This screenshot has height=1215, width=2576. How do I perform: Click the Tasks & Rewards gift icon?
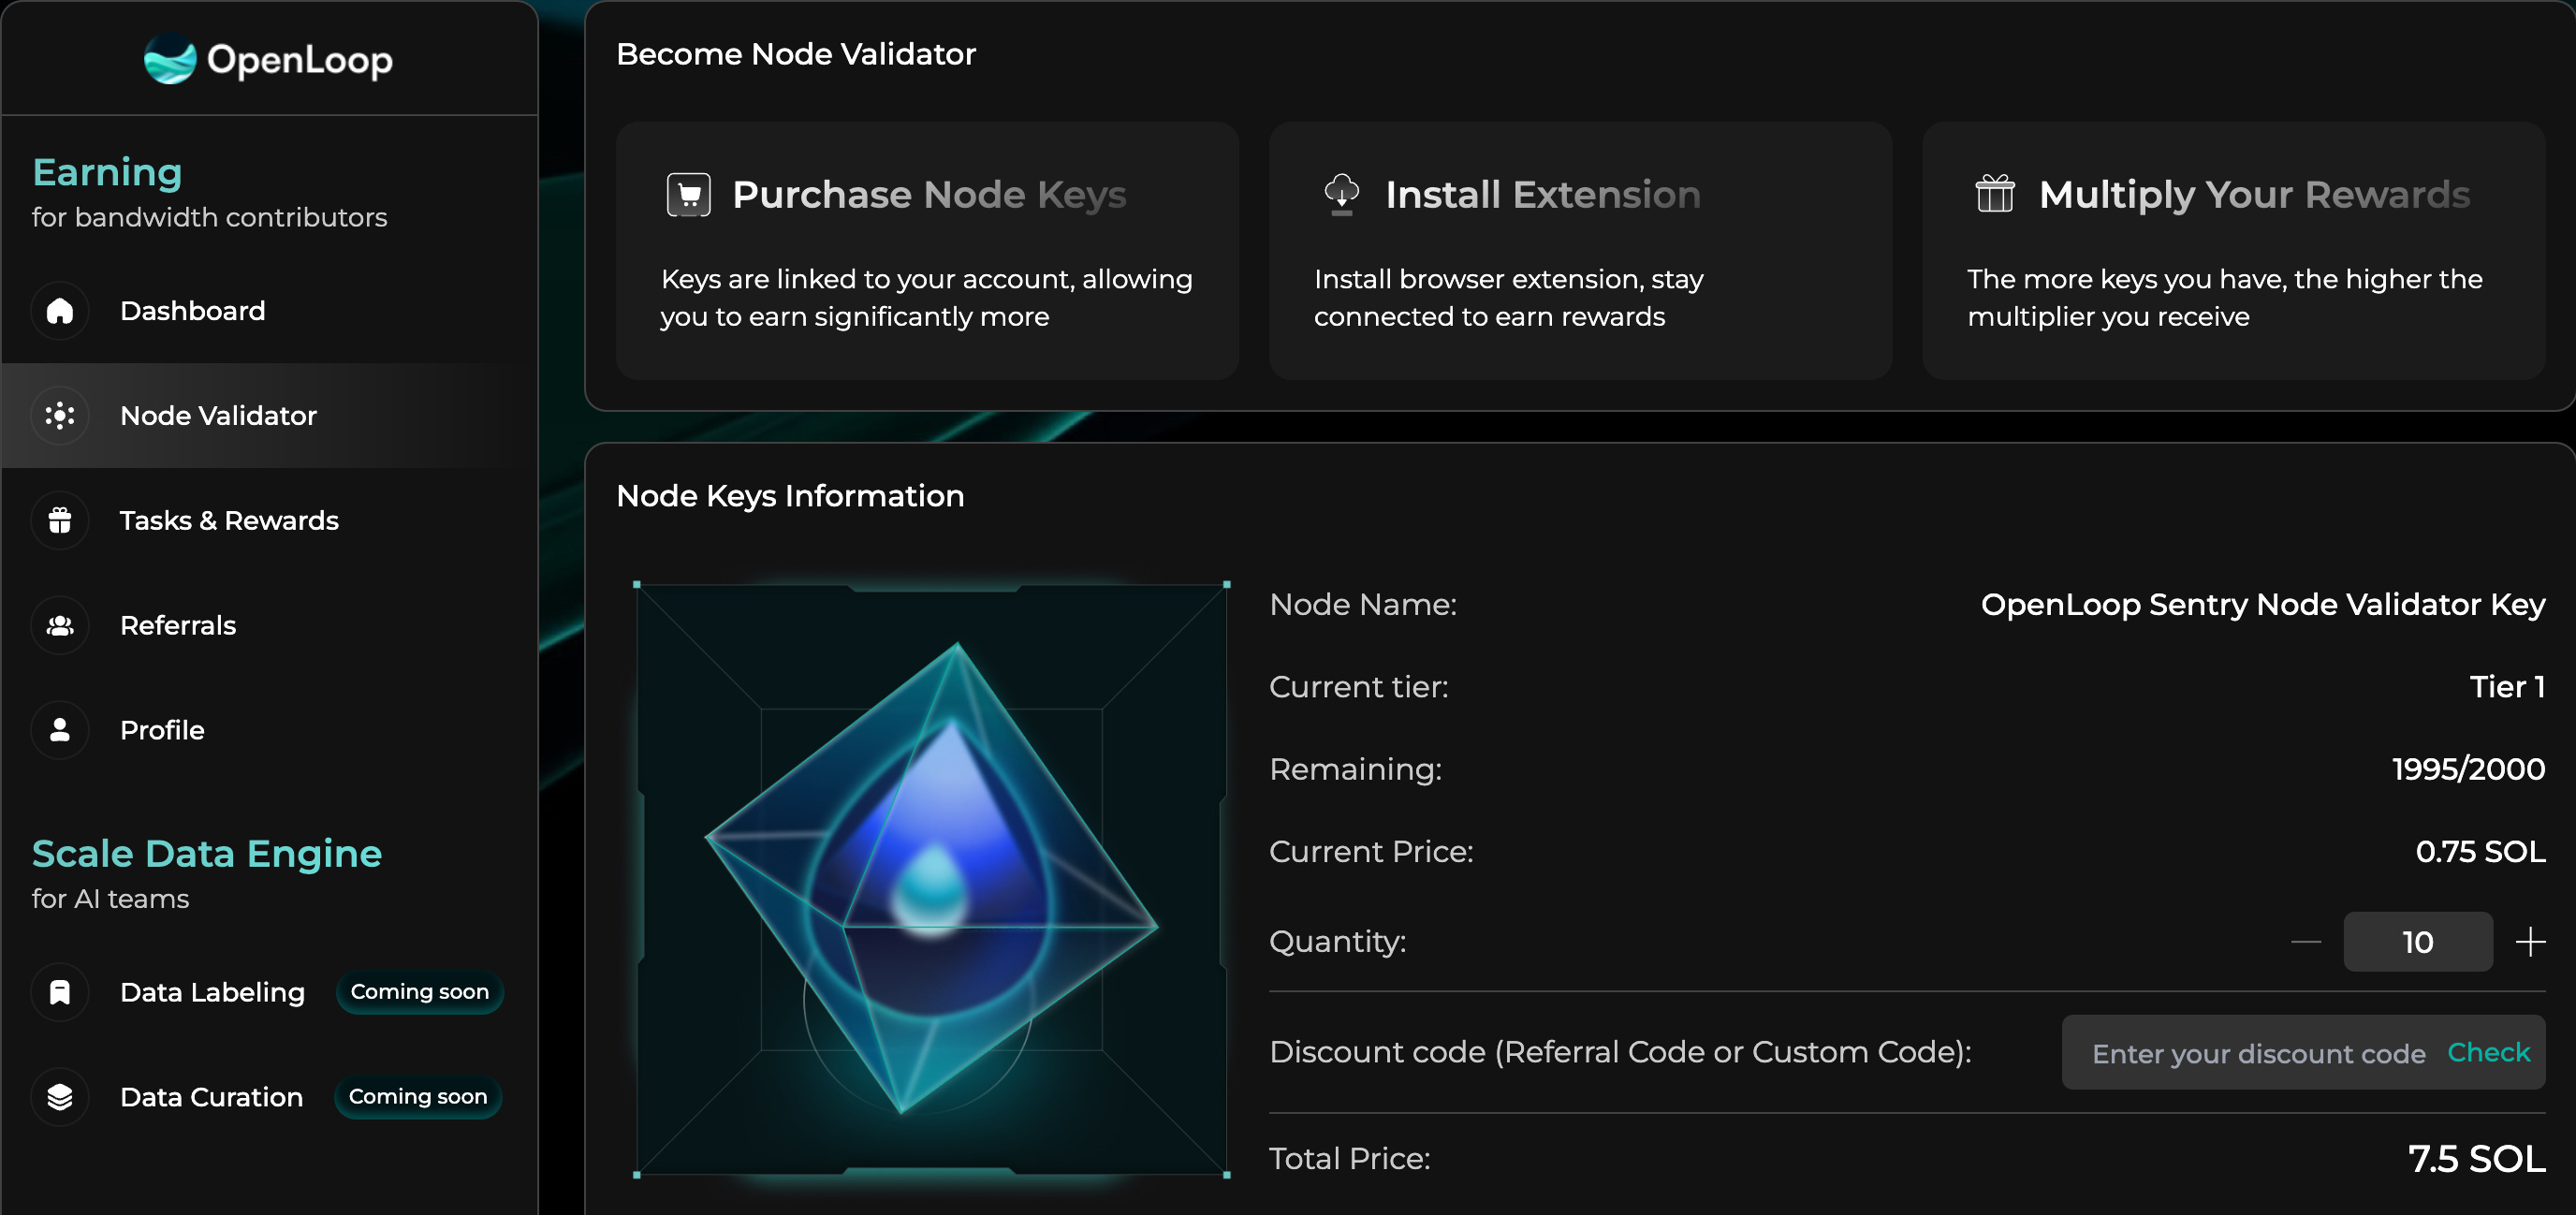(x=60, y=520)
